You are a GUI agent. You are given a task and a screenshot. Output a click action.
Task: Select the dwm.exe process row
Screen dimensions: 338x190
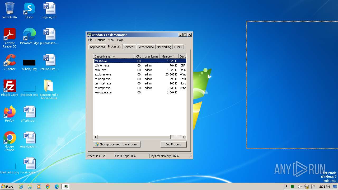coord(140,70)
